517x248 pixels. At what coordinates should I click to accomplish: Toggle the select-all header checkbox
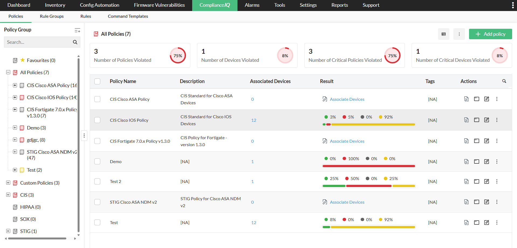point(97,81)
